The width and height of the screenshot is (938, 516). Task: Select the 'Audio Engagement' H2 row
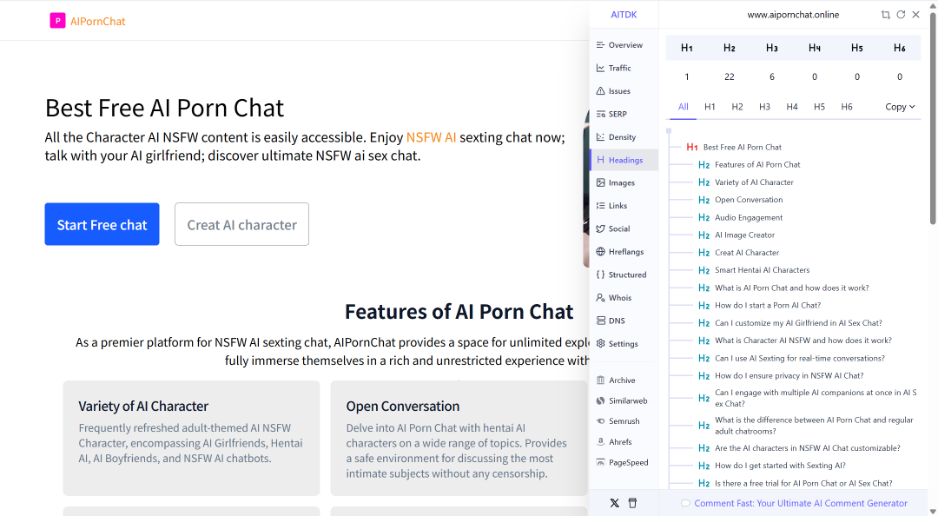click(x=741, y=217)
